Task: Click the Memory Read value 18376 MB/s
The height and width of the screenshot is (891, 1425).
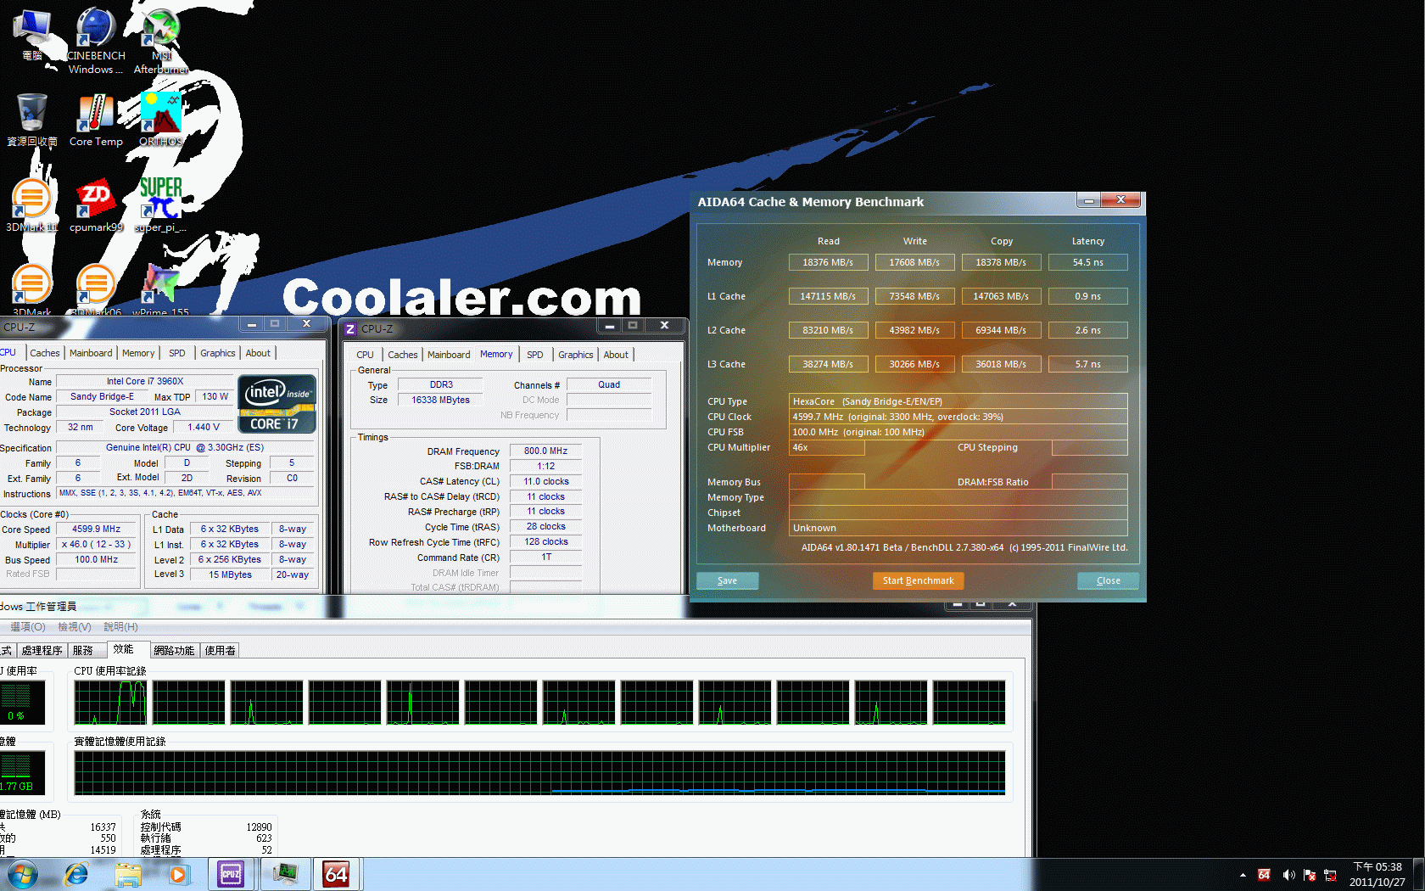Action: pyautogui.click(x=828, y=262)
